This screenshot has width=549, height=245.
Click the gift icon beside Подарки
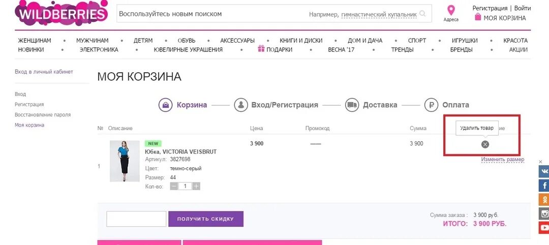261,49
